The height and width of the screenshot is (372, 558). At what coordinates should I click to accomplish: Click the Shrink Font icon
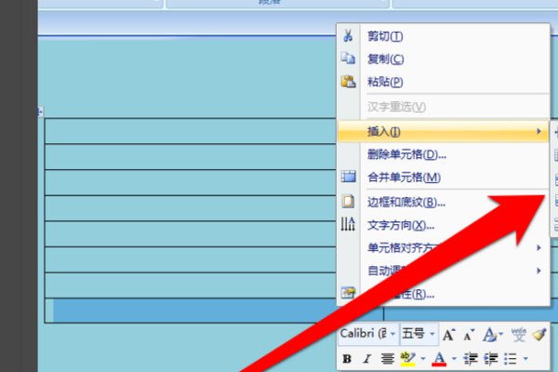pyautogui.click(x=469, y=335)
